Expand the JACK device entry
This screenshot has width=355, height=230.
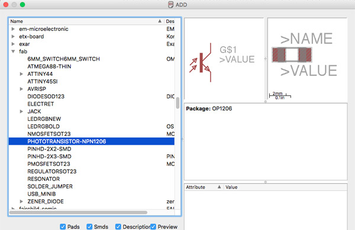coord(21,111)
